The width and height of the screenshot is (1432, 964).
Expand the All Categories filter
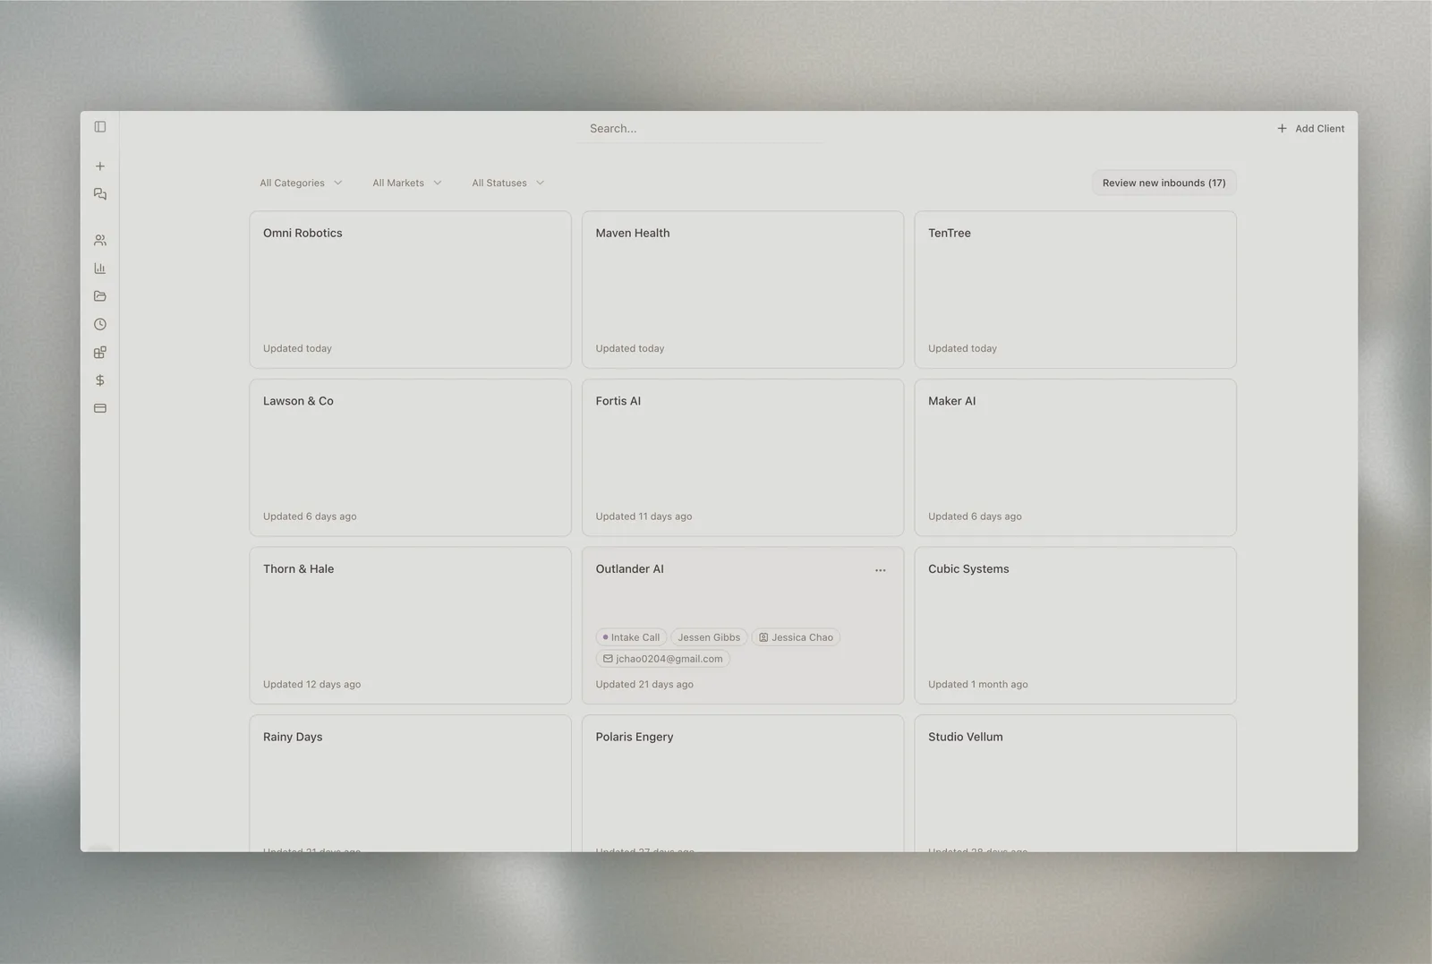301,183
